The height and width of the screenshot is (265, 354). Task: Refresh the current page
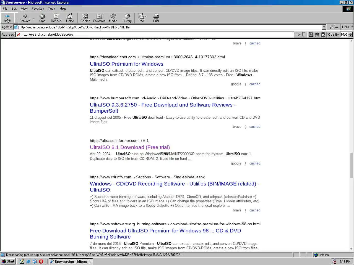pos(56,18)
